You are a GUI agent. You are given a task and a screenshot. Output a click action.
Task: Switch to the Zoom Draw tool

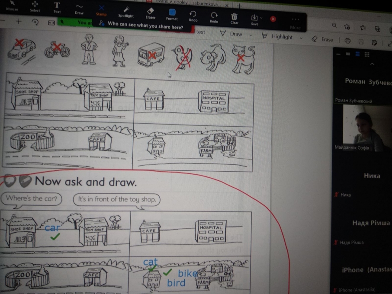click(79, 9)
